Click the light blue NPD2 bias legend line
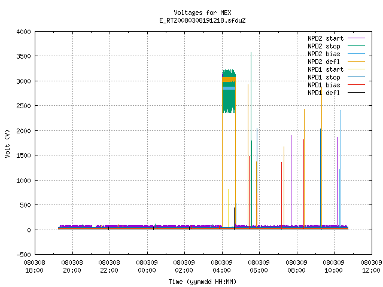 click(356, 54)
